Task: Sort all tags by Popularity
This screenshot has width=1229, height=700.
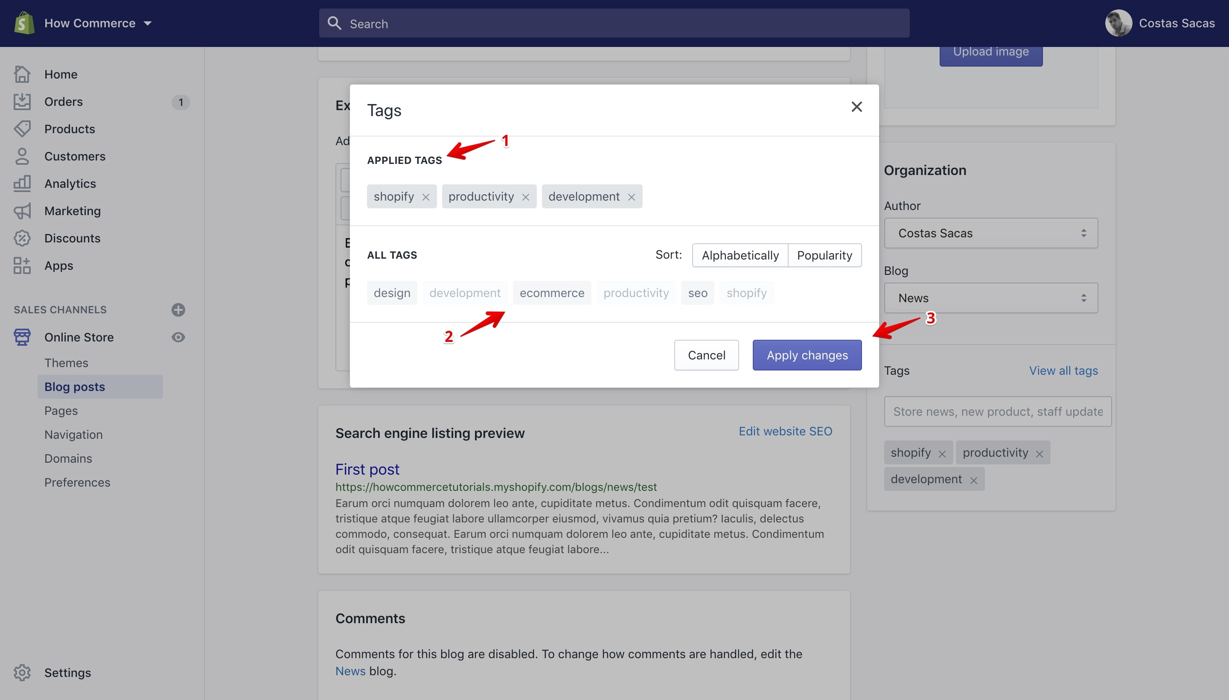Action: pos(825,255)
